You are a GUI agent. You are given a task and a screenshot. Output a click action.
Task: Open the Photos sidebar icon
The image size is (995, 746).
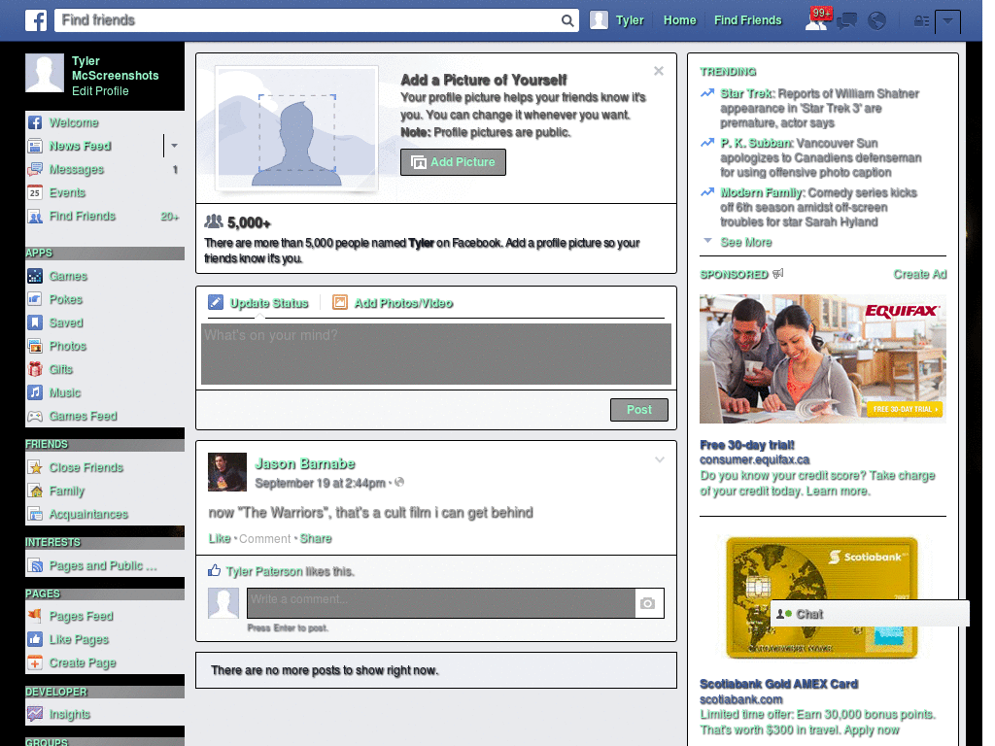click(x=35, y=346)
